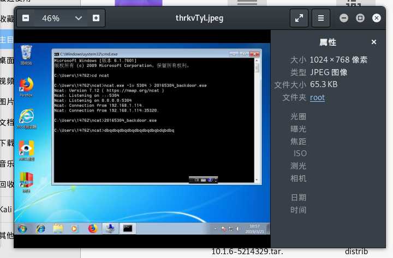Screen dimensions: 393x258
Task: Select 文档 in the file manager sidebar
Action: coord(7,122)
